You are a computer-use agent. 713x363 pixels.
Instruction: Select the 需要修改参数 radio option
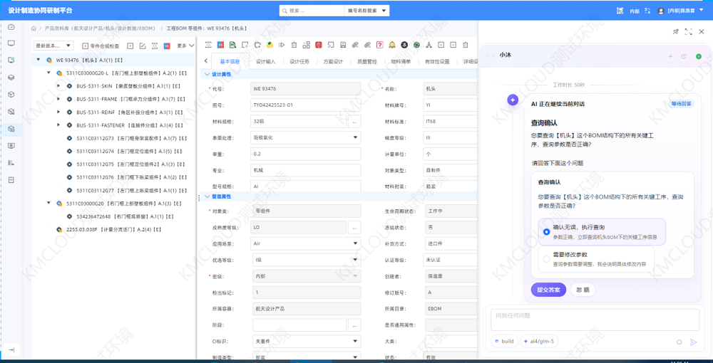(547, 259)
